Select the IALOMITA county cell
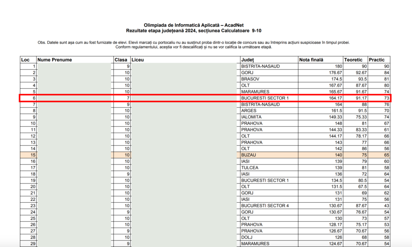Image resolution: width=412 pixels, height=247 pixels. pos(251,117)
